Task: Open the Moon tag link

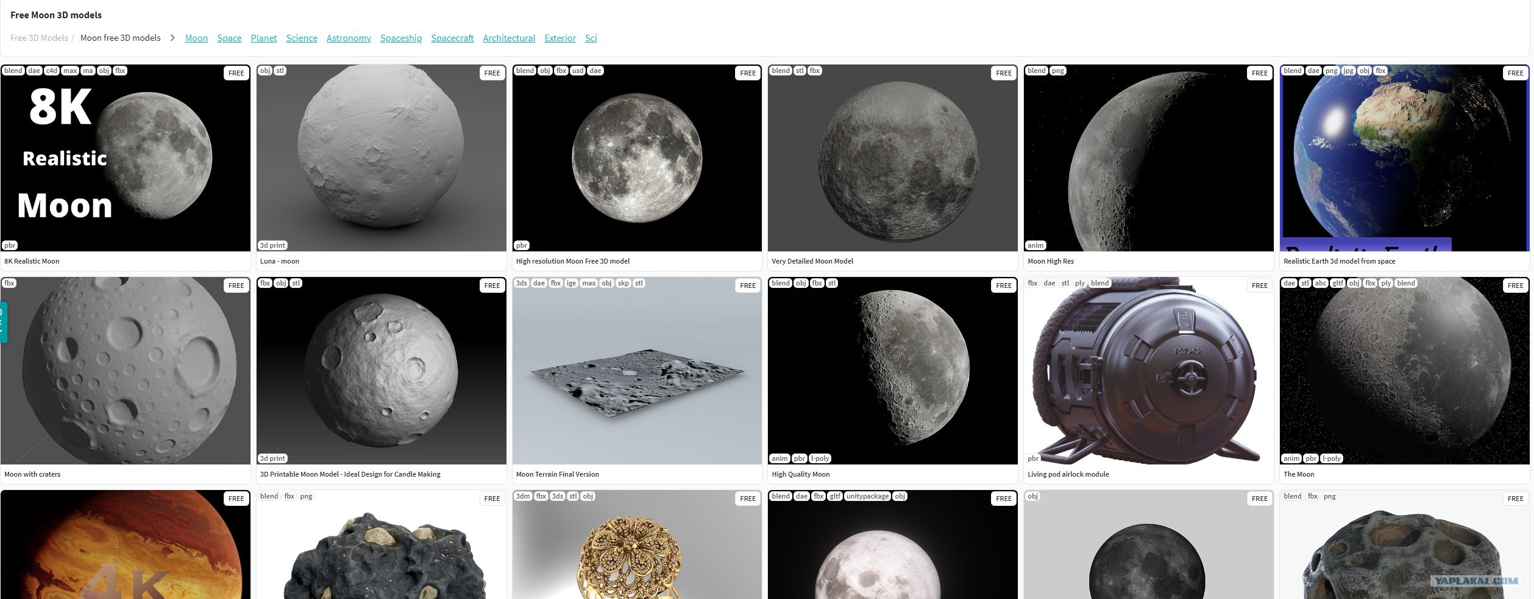Action: click(x=196, y=38)
